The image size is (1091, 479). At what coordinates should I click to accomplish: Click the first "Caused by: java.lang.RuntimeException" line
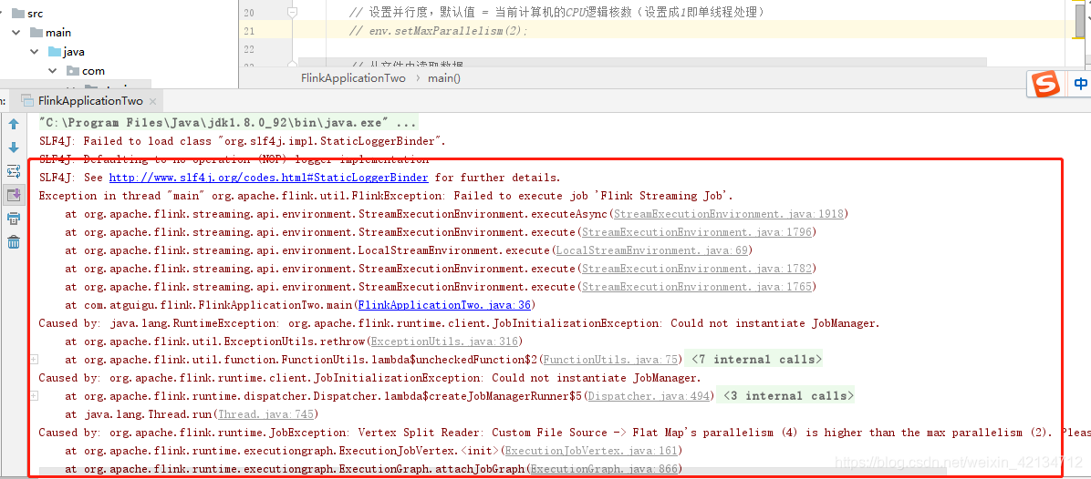click(x=459, y=322)
